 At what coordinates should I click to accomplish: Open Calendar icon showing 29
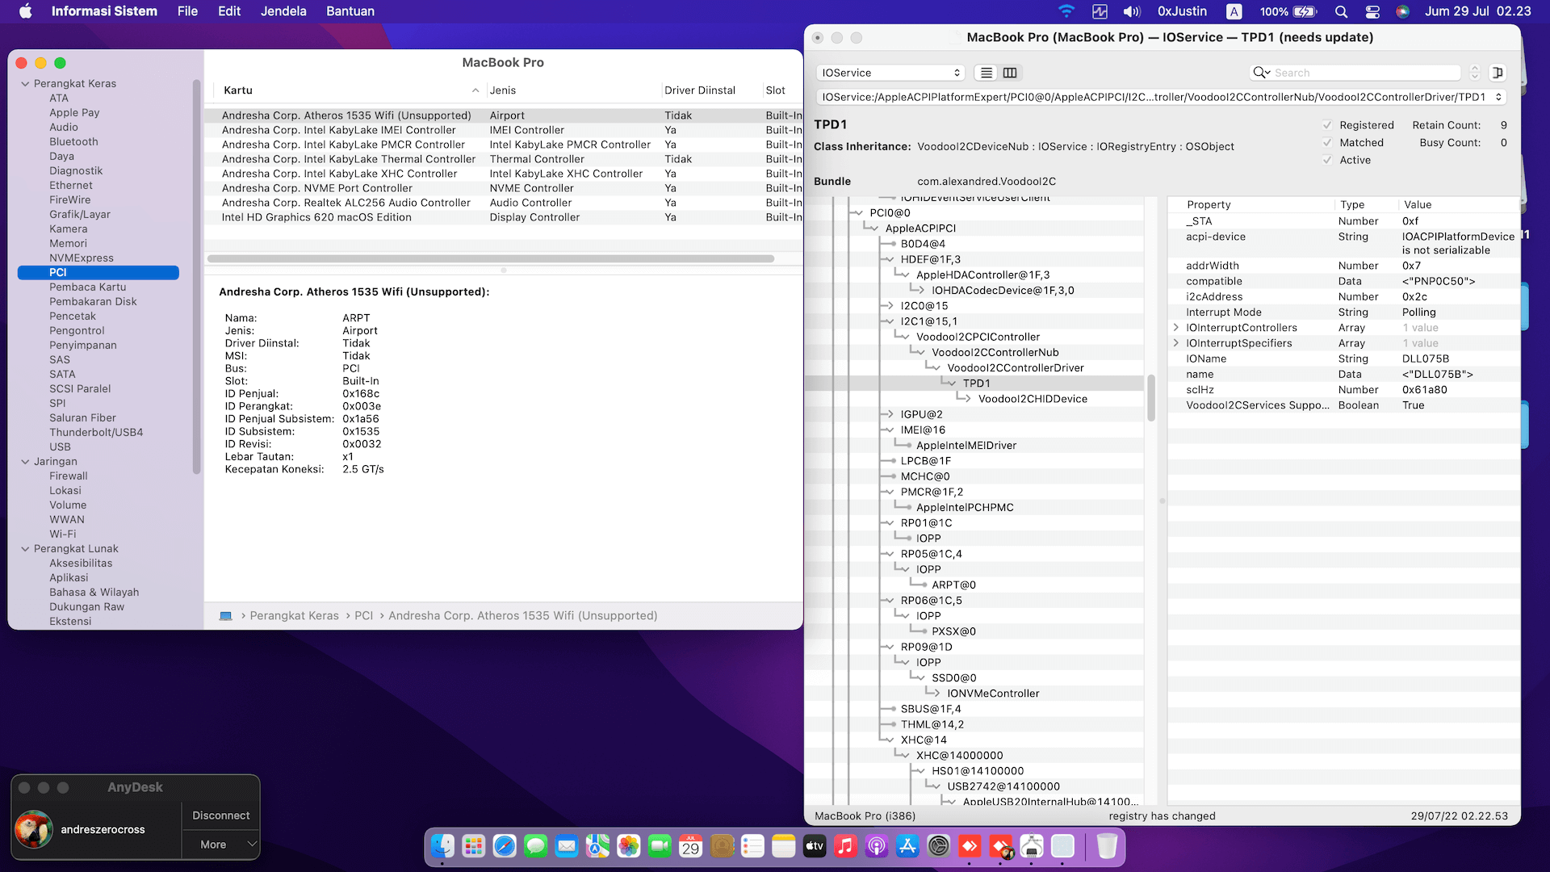[x=691, y=846]
